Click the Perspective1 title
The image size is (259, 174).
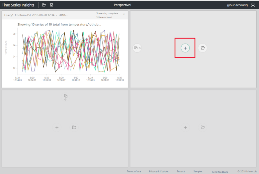(x=123, y=5)
